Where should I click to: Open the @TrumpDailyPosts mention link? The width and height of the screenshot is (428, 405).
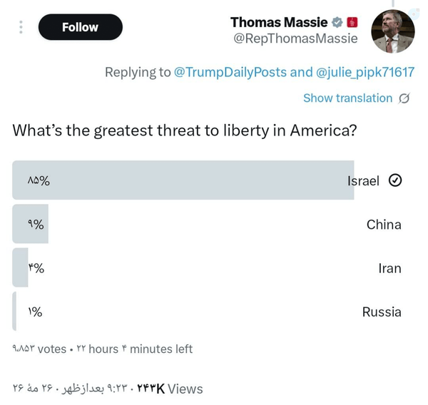(230, 72)
